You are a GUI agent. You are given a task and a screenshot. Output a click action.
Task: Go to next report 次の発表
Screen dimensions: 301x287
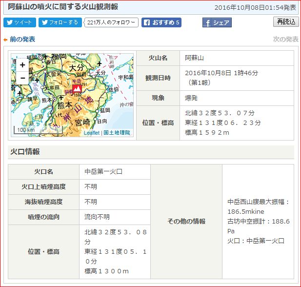point(285,40)
